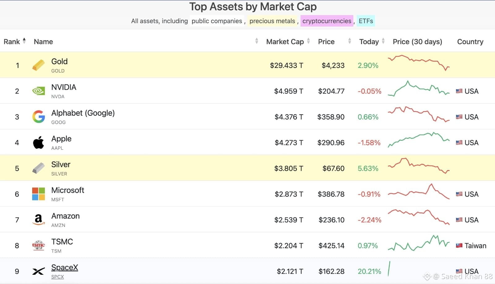The width and height of the screenshot is (495, 284).
Task: Click the Apple asset name
Action: (x=61, y=139)
